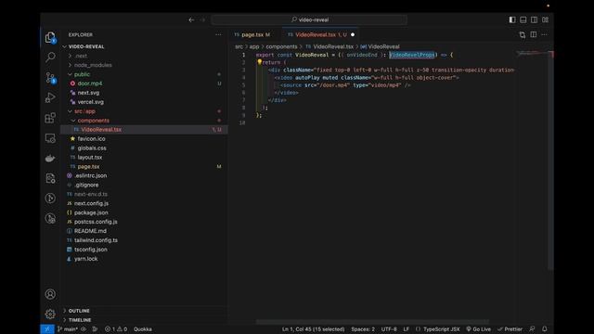Open the Run and Debug view icon
Viewport: 594px width, 334px height.
tap(50, 97)
